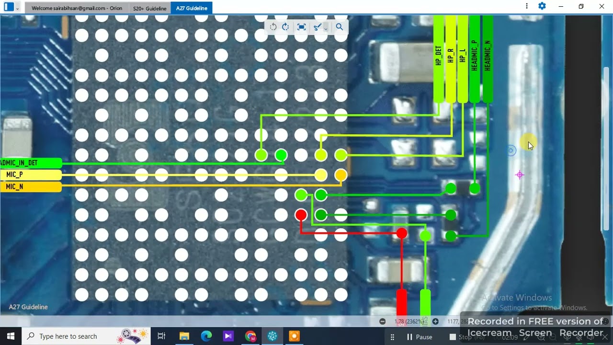Image resolution: width=613 pixels, height=345 pixels.
Task: Toggle the recorder webcam icon
Action: pyautogui.click(x=567, y=337)
